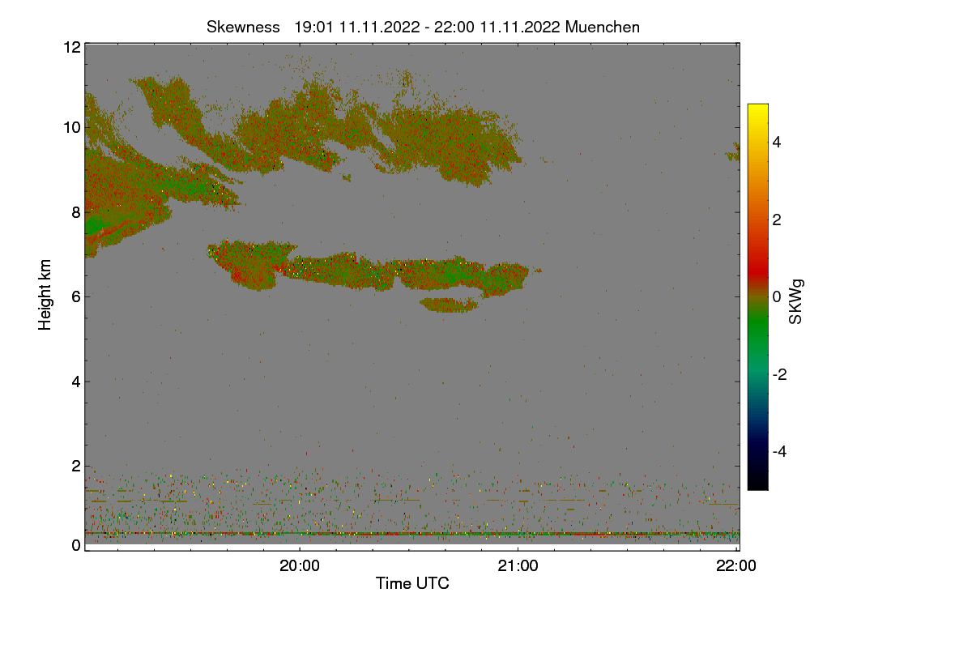Click the SKWg colorbar label
The width and height of the screenshot is (972, 648).
[795, 301]
